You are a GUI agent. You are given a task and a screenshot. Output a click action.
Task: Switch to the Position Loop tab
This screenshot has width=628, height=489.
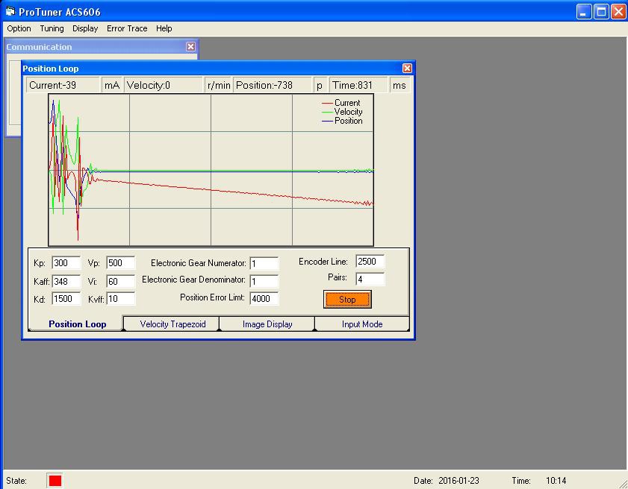[77, 324]
